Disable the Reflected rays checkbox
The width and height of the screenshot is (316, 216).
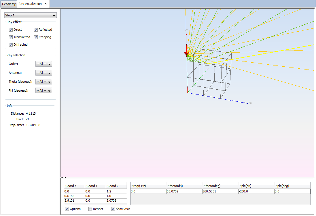pos(36,30)
